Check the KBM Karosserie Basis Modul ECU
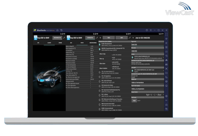 [x=100, y=104]
